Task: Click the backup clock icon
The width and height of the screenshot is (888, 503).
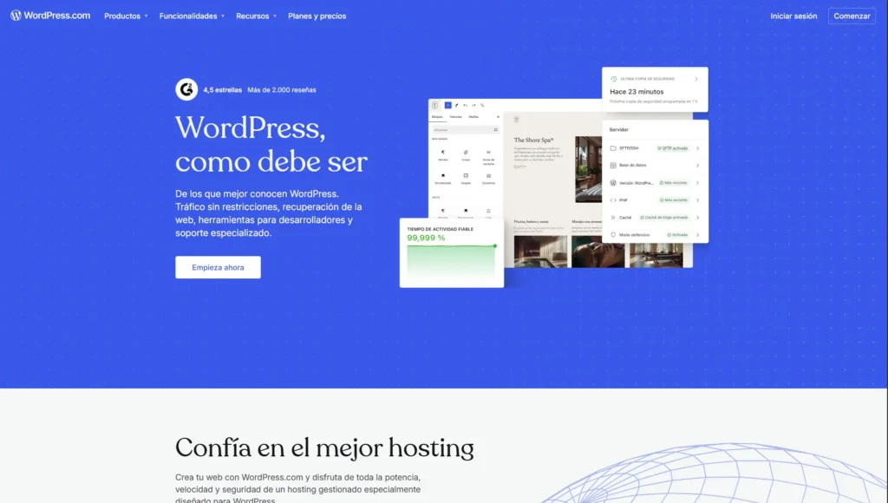Action: [613, 79]
